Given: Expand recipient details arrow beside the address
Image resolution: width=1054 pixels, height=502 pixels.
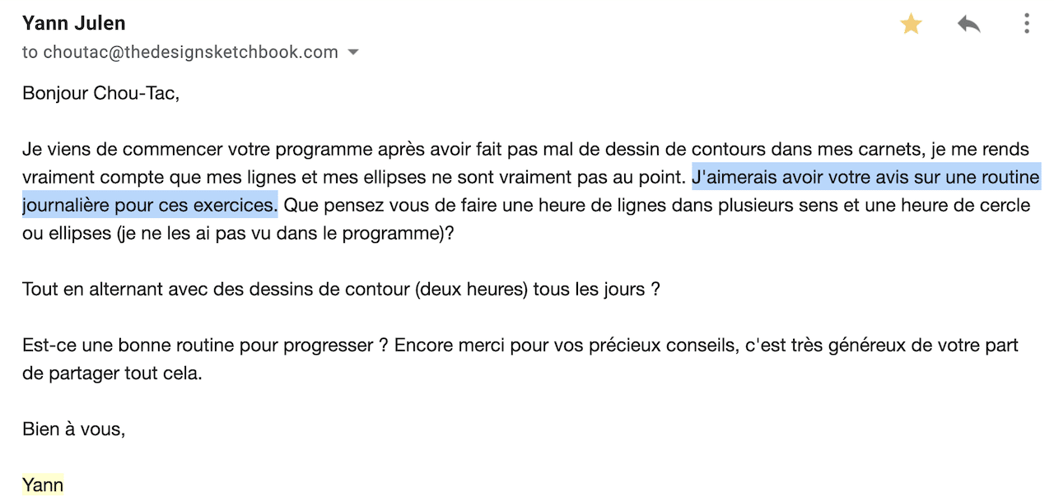Looking at the screenshot, I should (353, 53).
